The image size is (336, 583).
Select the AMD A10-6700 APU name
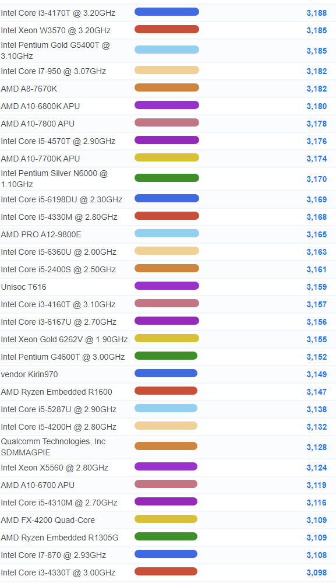(x=37, y=485)
